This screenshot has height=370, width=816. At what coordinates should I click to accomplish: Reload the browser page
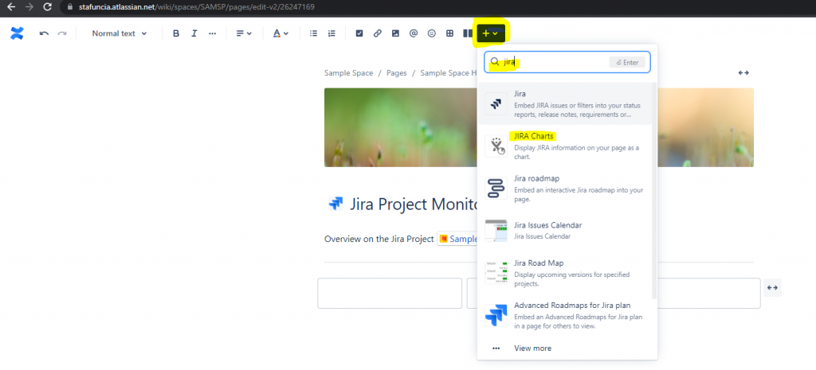pyautogui.click(x=47, y=7)
